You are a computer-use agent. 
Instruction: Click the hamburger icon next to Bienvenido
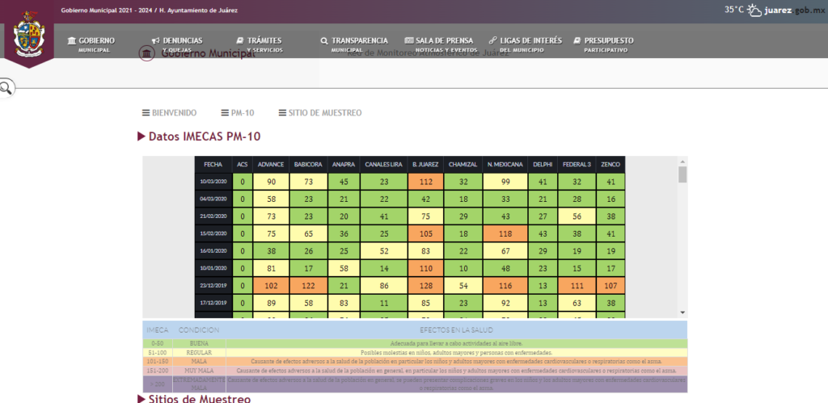(146, 113)
